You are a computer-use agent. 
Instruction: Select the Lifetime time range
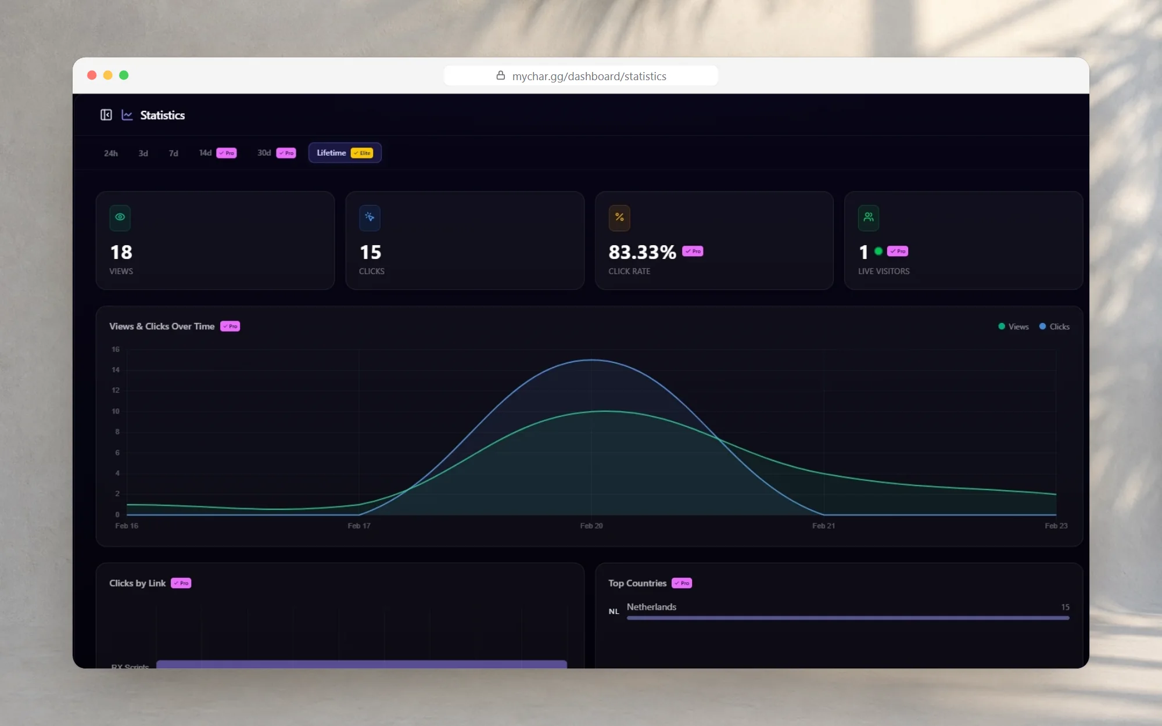click(x=345, y=153)
